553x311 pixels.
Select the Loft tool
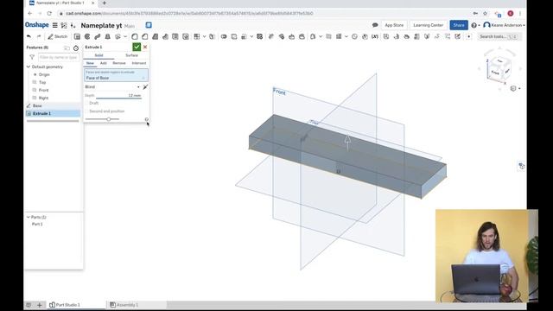tap(107, 36)
